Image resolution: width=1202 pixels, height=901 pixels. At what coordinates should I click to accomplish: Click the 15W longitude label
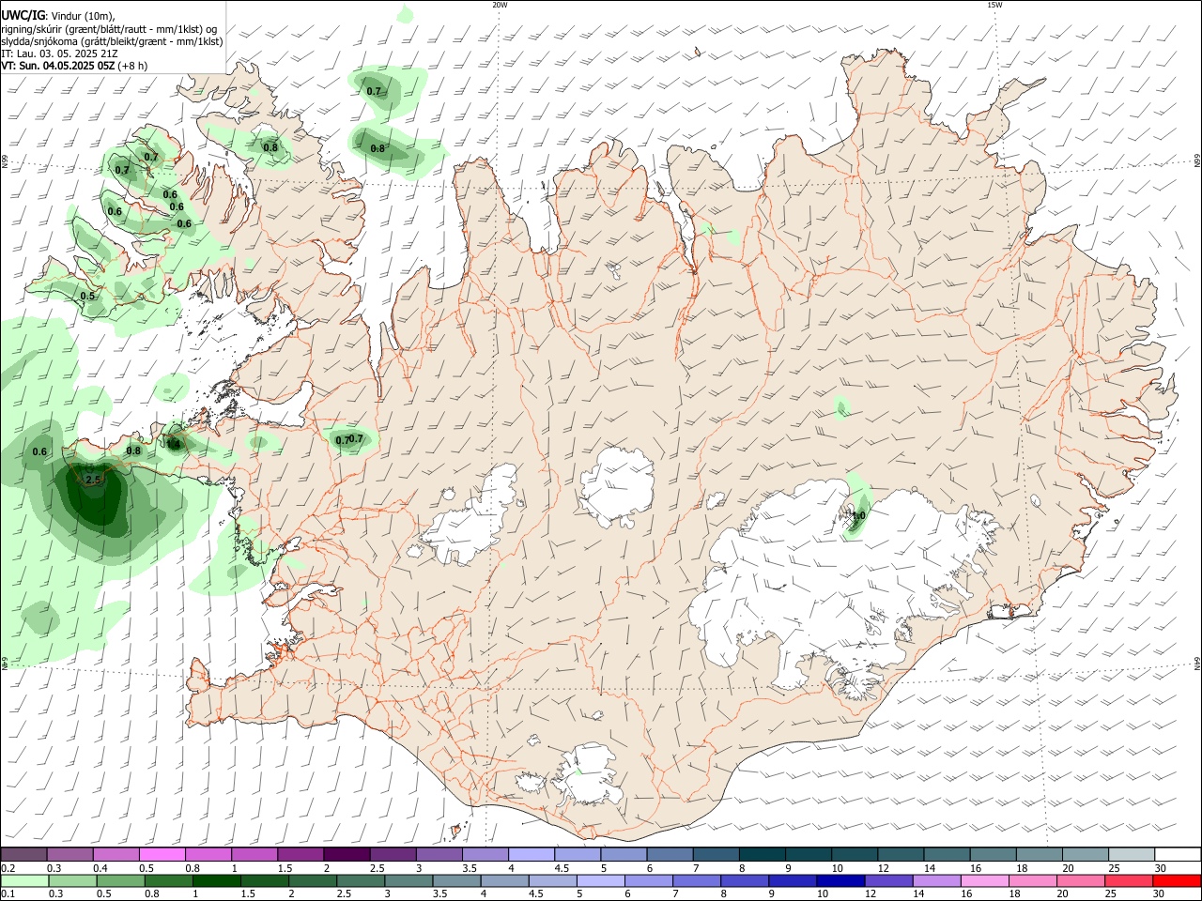pyautogui.click(x=994, y=5)
